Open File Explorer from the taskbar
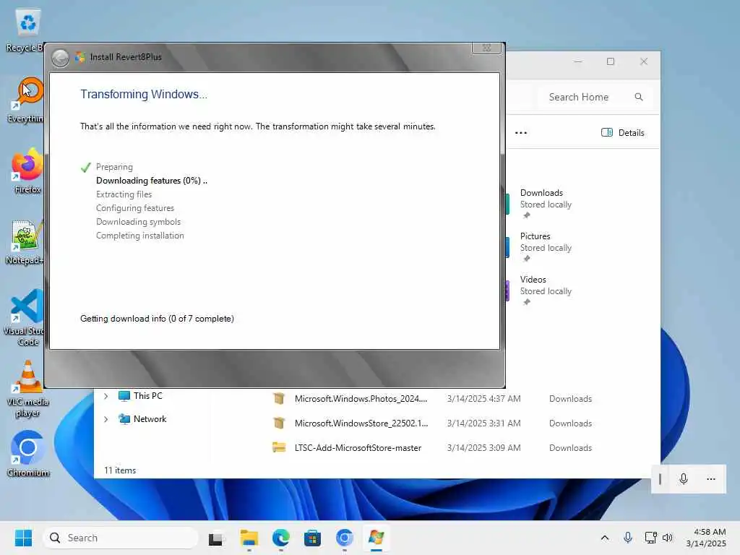Viewport: 740px width, 555px height. (249, 538)
